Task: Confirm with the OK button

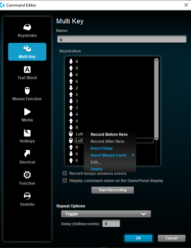Action: click(139, 238)
